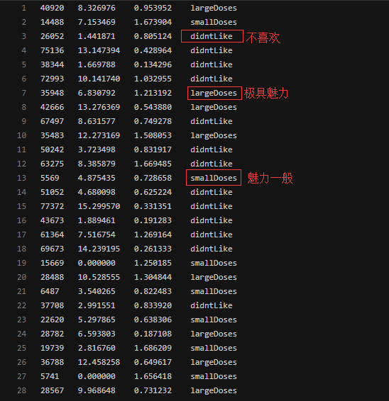The image size is (389, 401).
Task: Select 35948 on line 7
Action: click(x=53, y=93)
